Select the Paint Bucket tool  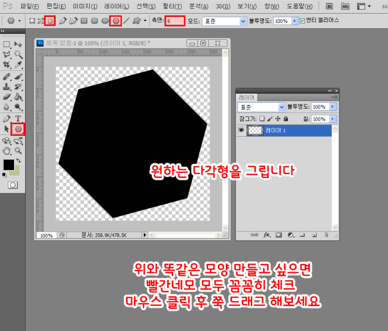tap(18, 97)
